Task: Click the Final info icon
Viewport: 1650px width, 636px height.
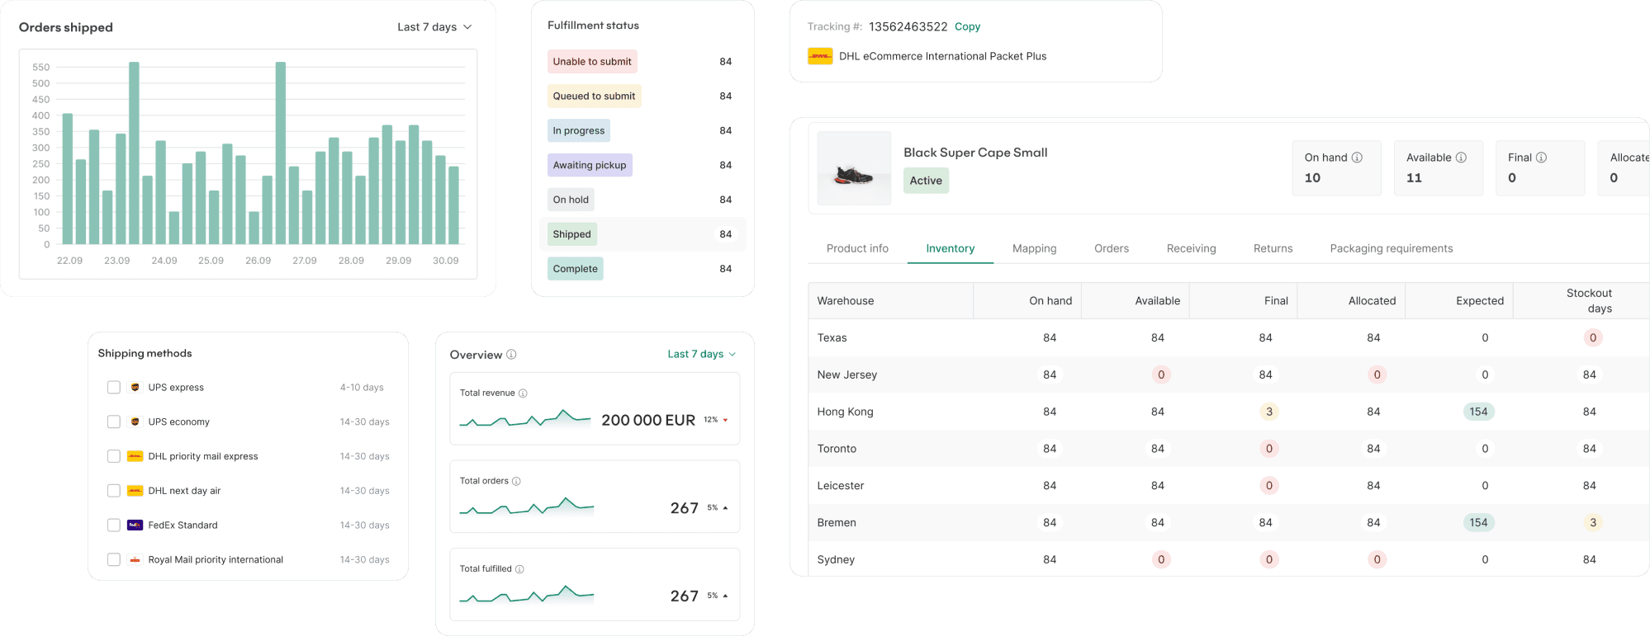Action: click(1541, 158)
